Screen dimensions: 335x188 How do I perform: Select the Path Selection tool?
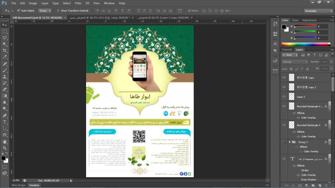click(4, 128)
